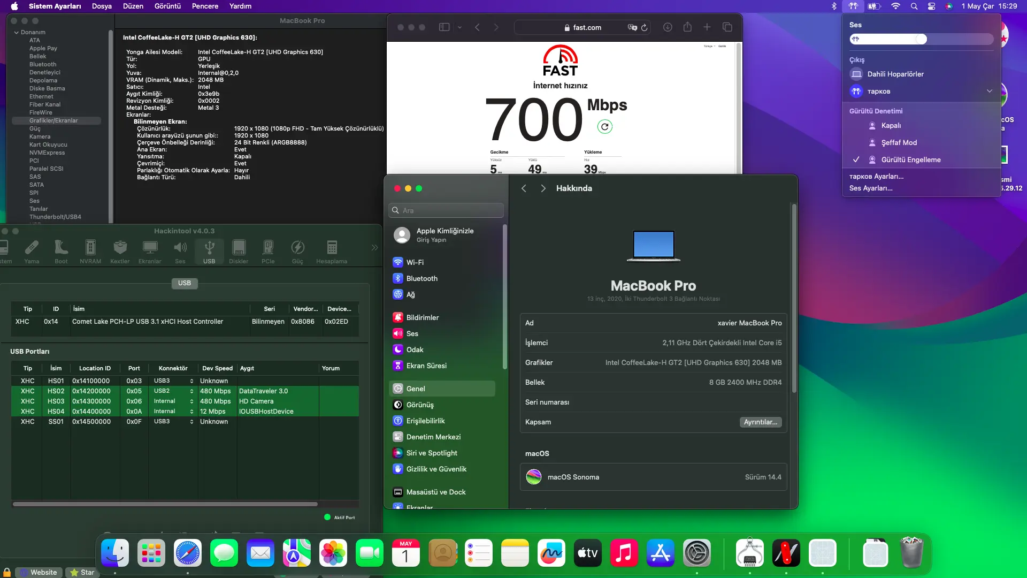Image resolution: width=1027 pixels, height=578 pixels.
Task: Open the Hesaplama section in Hackintool
Action: (x=332, y=252)
